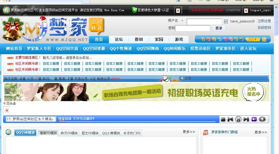Mute the player with purple speaker button

click(254, 119)
